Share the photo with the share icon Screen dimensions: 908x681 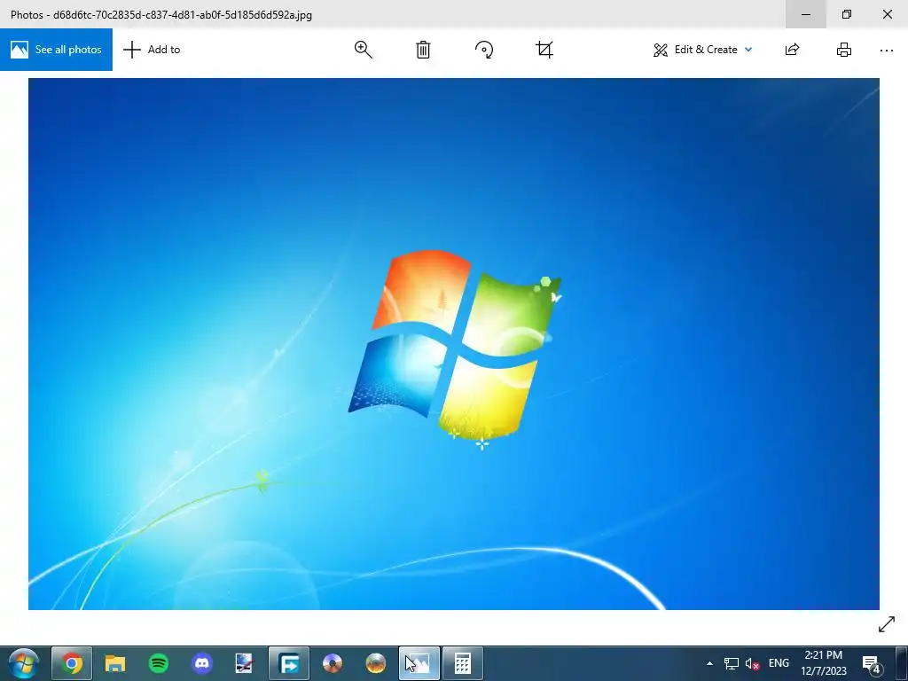pos(792,50)
